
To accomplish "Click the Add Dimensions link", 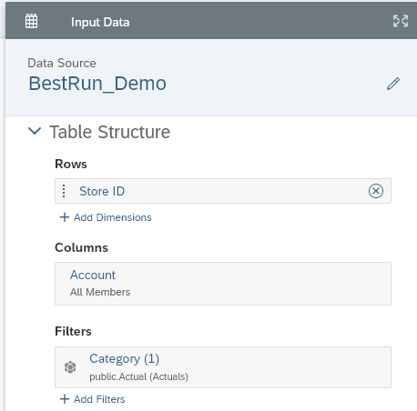I will (113, 217).
